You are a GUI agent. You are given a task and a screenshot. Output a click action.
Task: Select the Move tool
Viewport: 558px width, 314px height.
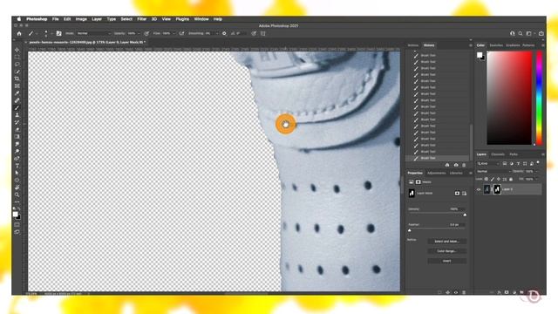click(17, 50)
